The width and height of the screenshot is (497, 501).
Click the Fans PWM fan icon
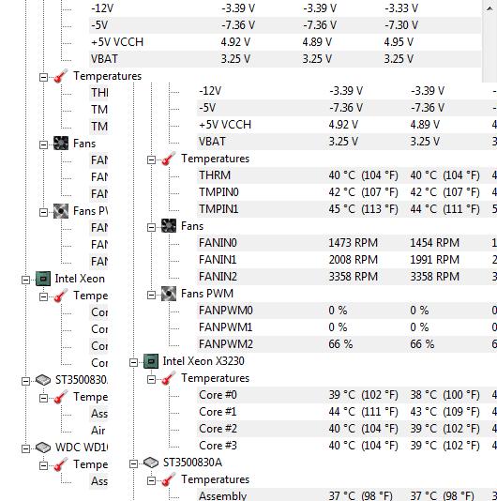(169, 294)
